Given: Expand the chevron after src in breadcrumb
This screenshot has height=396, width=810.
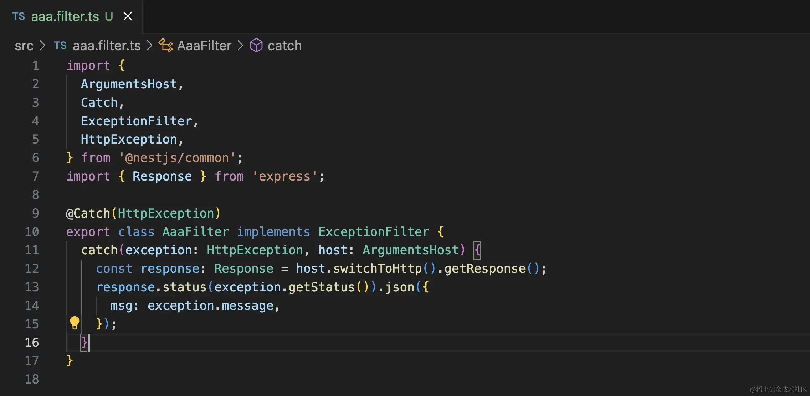Looking at the screenshot, I should pyautogui.click(x=42, y=46).
